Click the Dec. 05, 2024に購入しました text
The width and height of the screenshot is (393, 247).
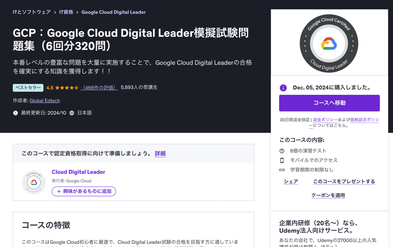pyautogui.click(x=332, y=88)
